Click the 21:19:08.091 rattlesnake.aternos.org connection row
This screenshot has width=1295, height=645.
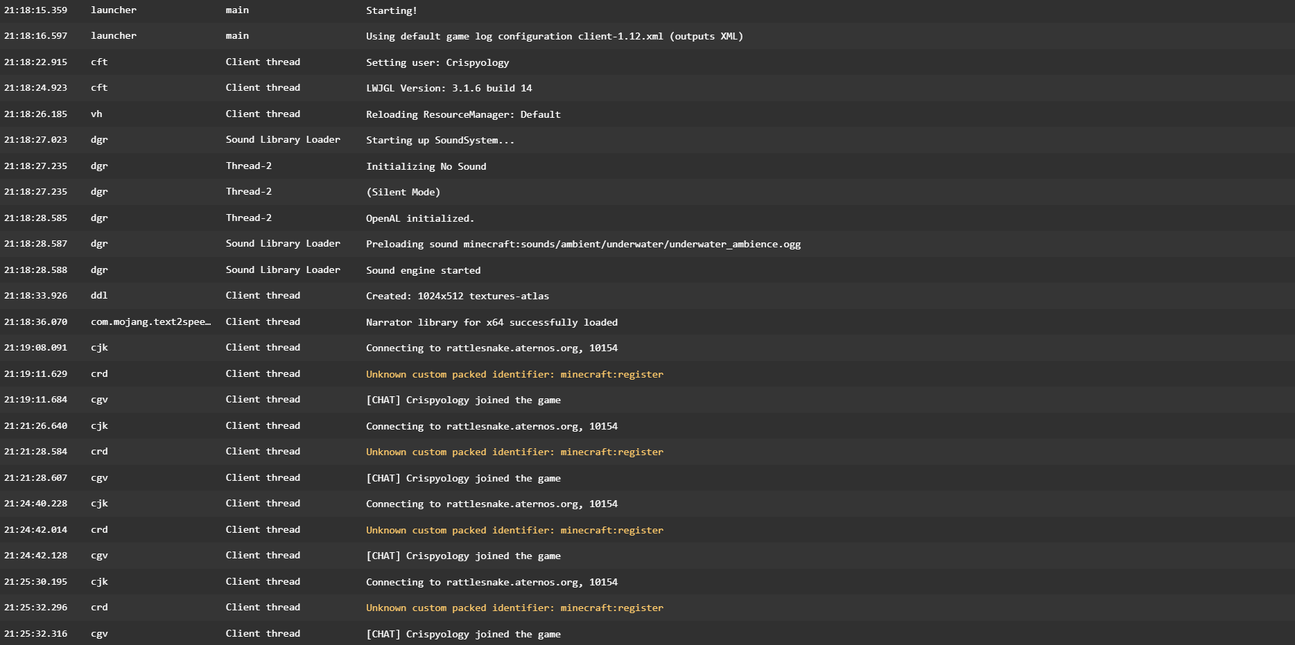tap(647, 348)
